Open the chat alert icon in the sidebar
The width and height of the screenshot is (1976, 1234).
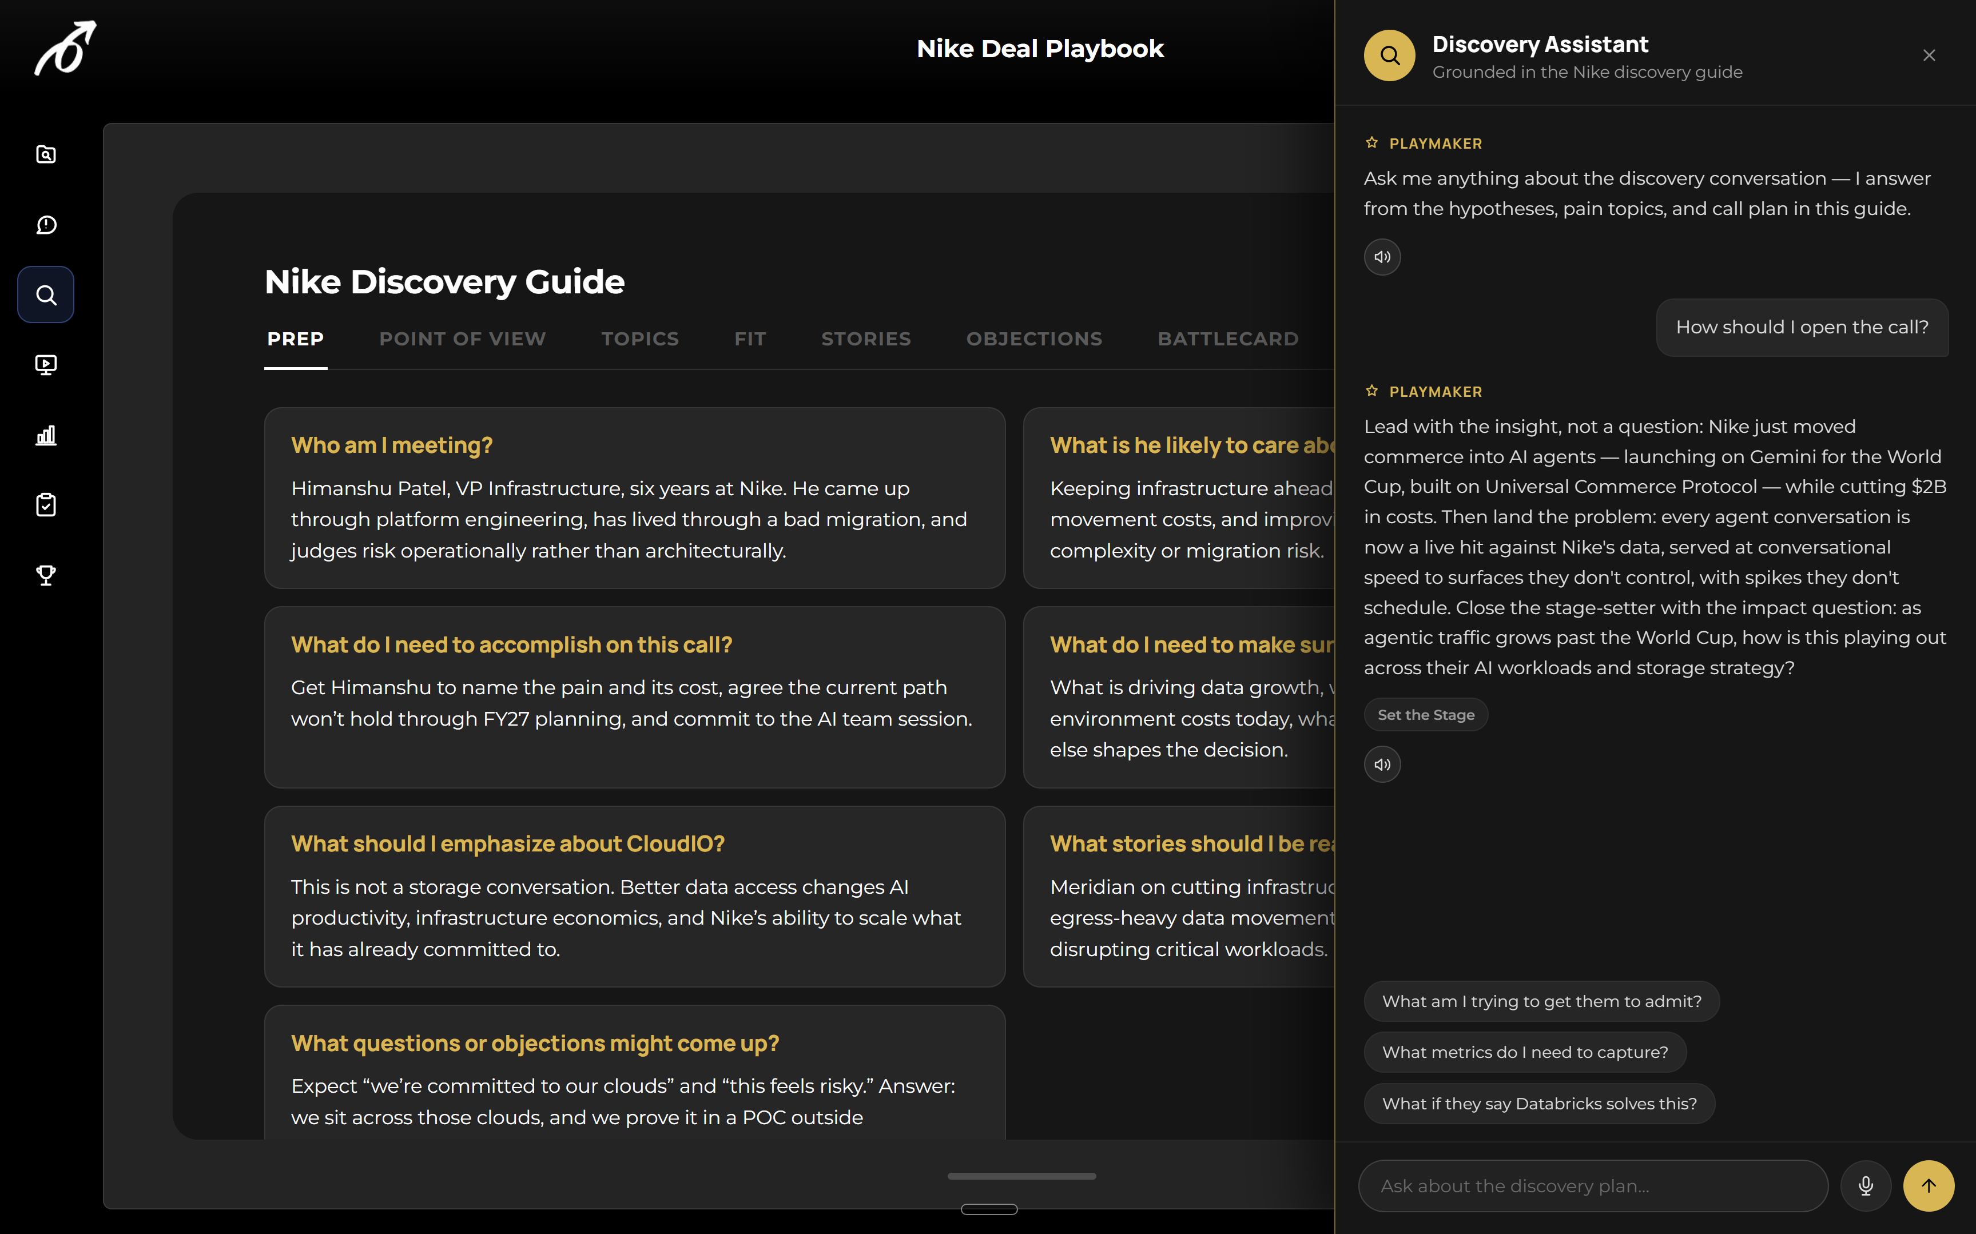tap(46, 224)
